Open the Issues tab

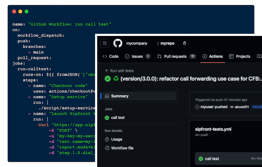tap(138, 57)
